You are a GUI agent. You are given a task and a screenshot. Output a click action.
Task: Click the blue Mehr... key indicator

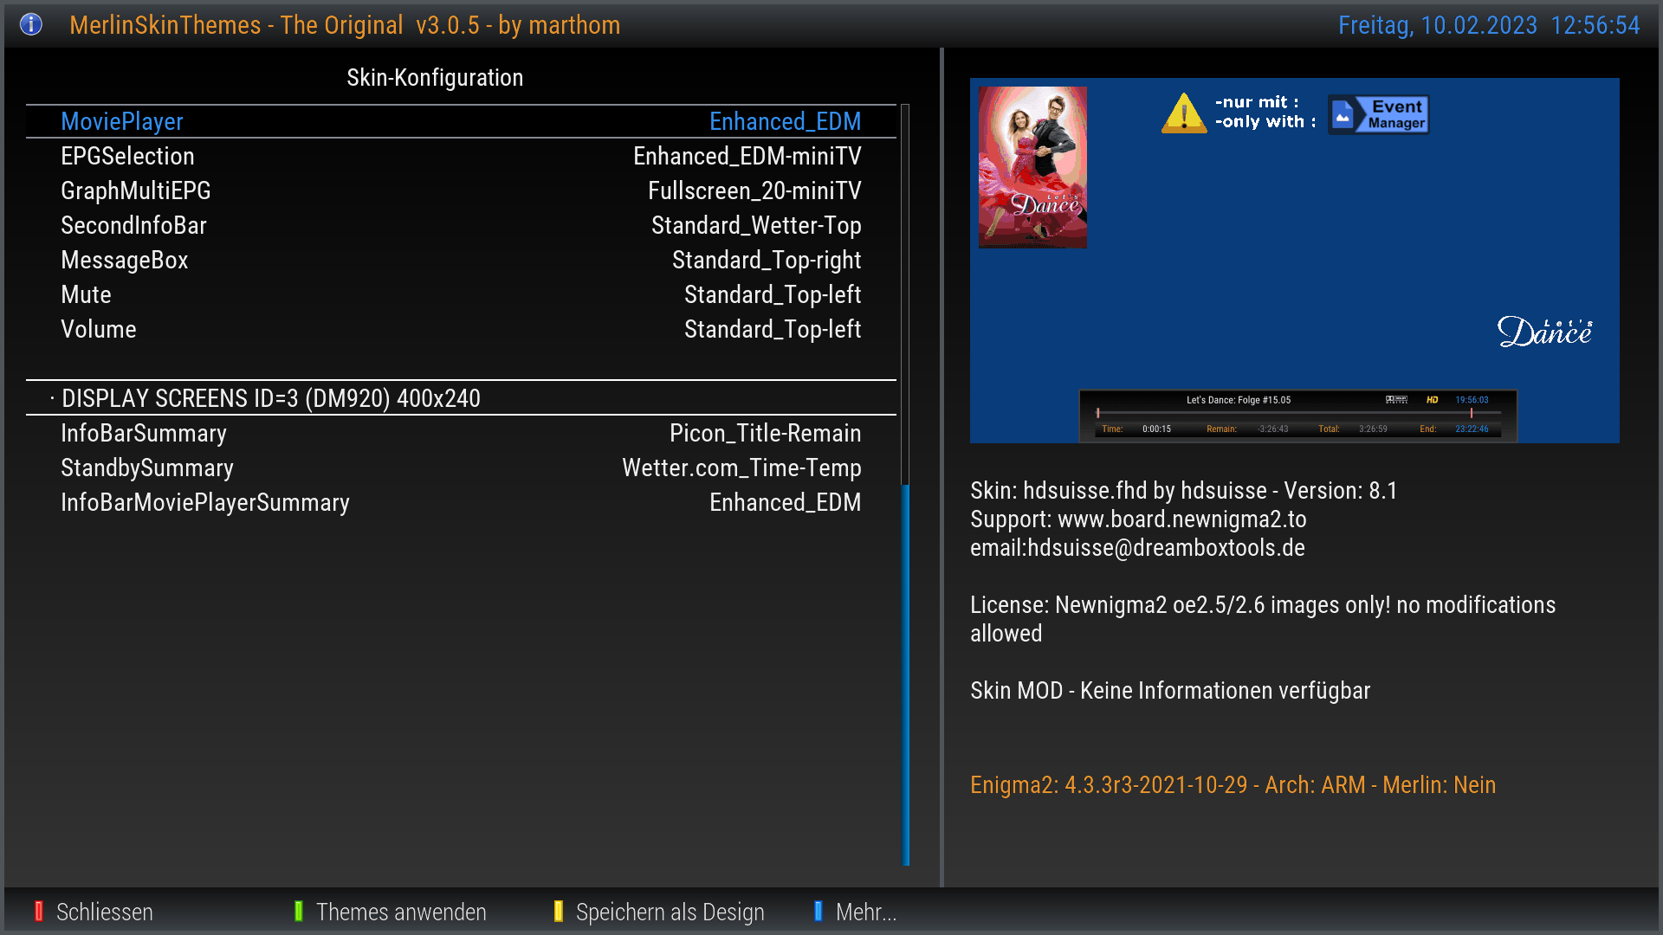(818, 911)
